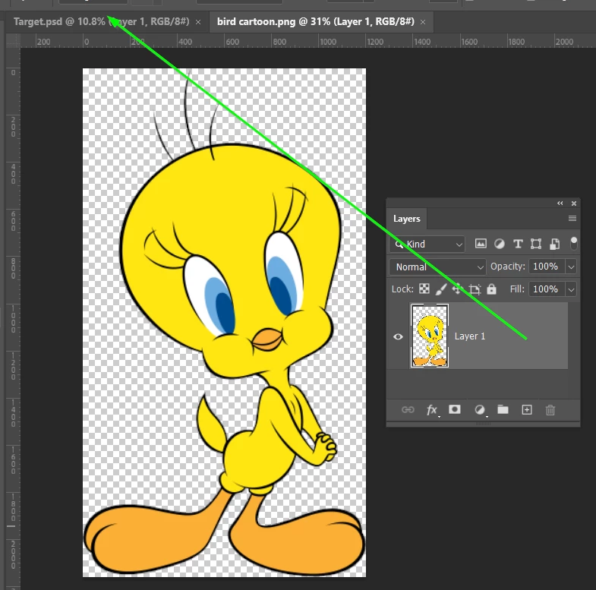Click the Fill value field

pos(547,289)
